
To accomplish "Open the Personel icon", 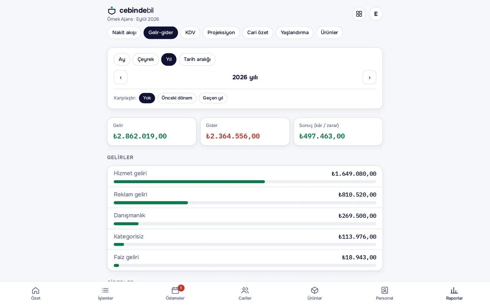I will [385, 290].
